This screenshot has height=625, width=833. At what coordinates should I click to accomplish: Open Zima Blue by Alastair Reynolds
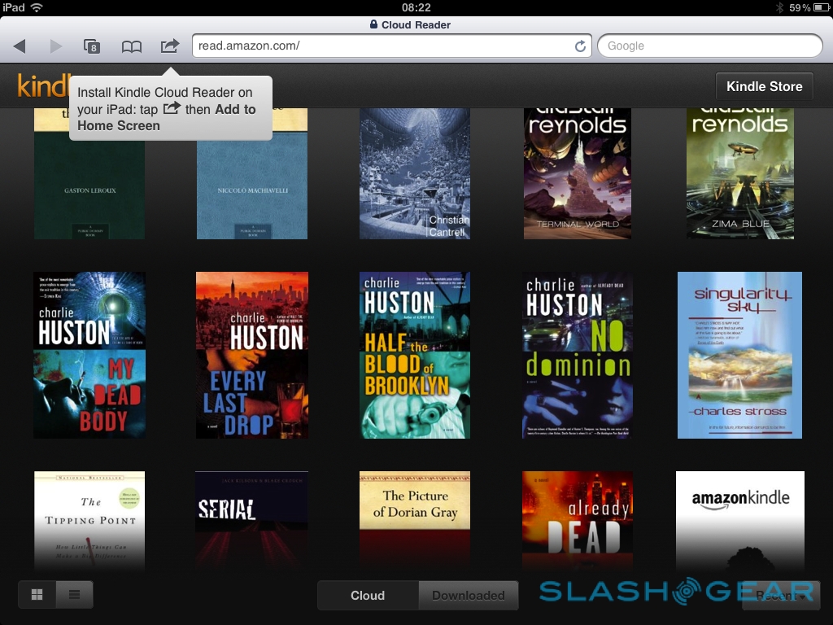click(x=740, y=174)
